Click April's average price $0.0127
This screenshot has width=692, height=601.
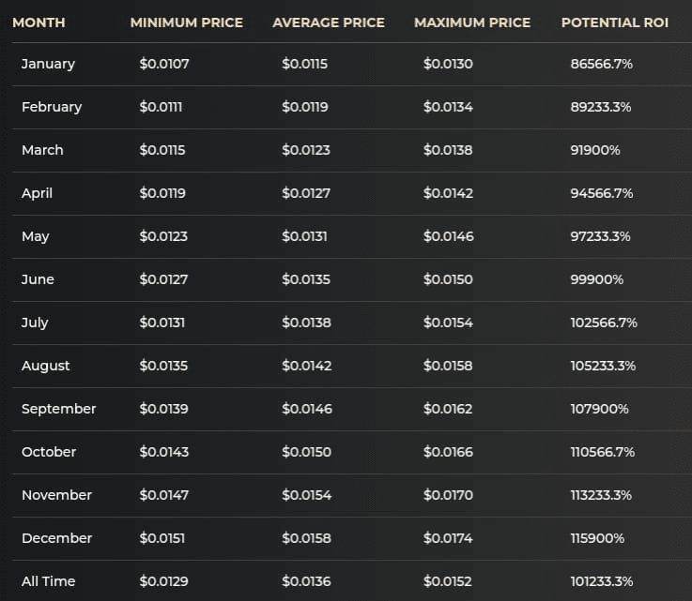point(306,193)
